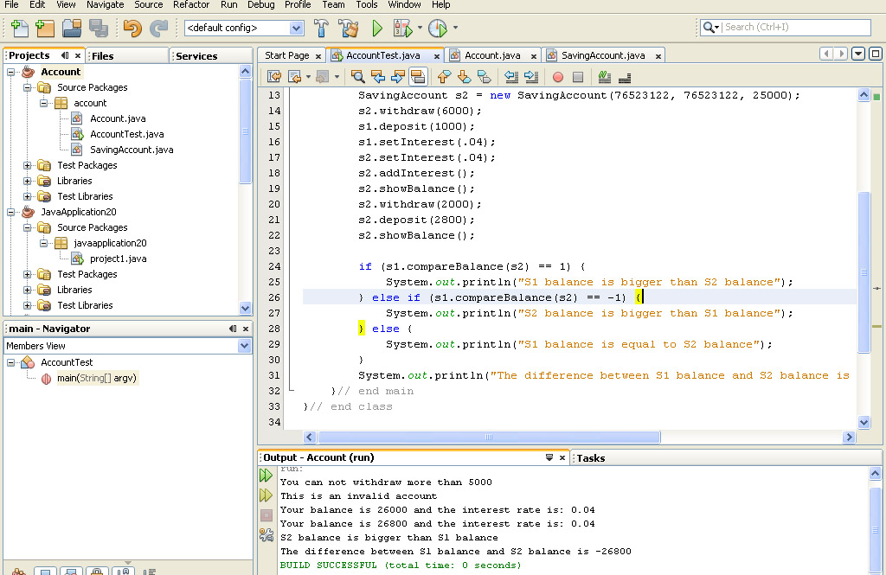Switch to the Services tab

tap(196, 56)
